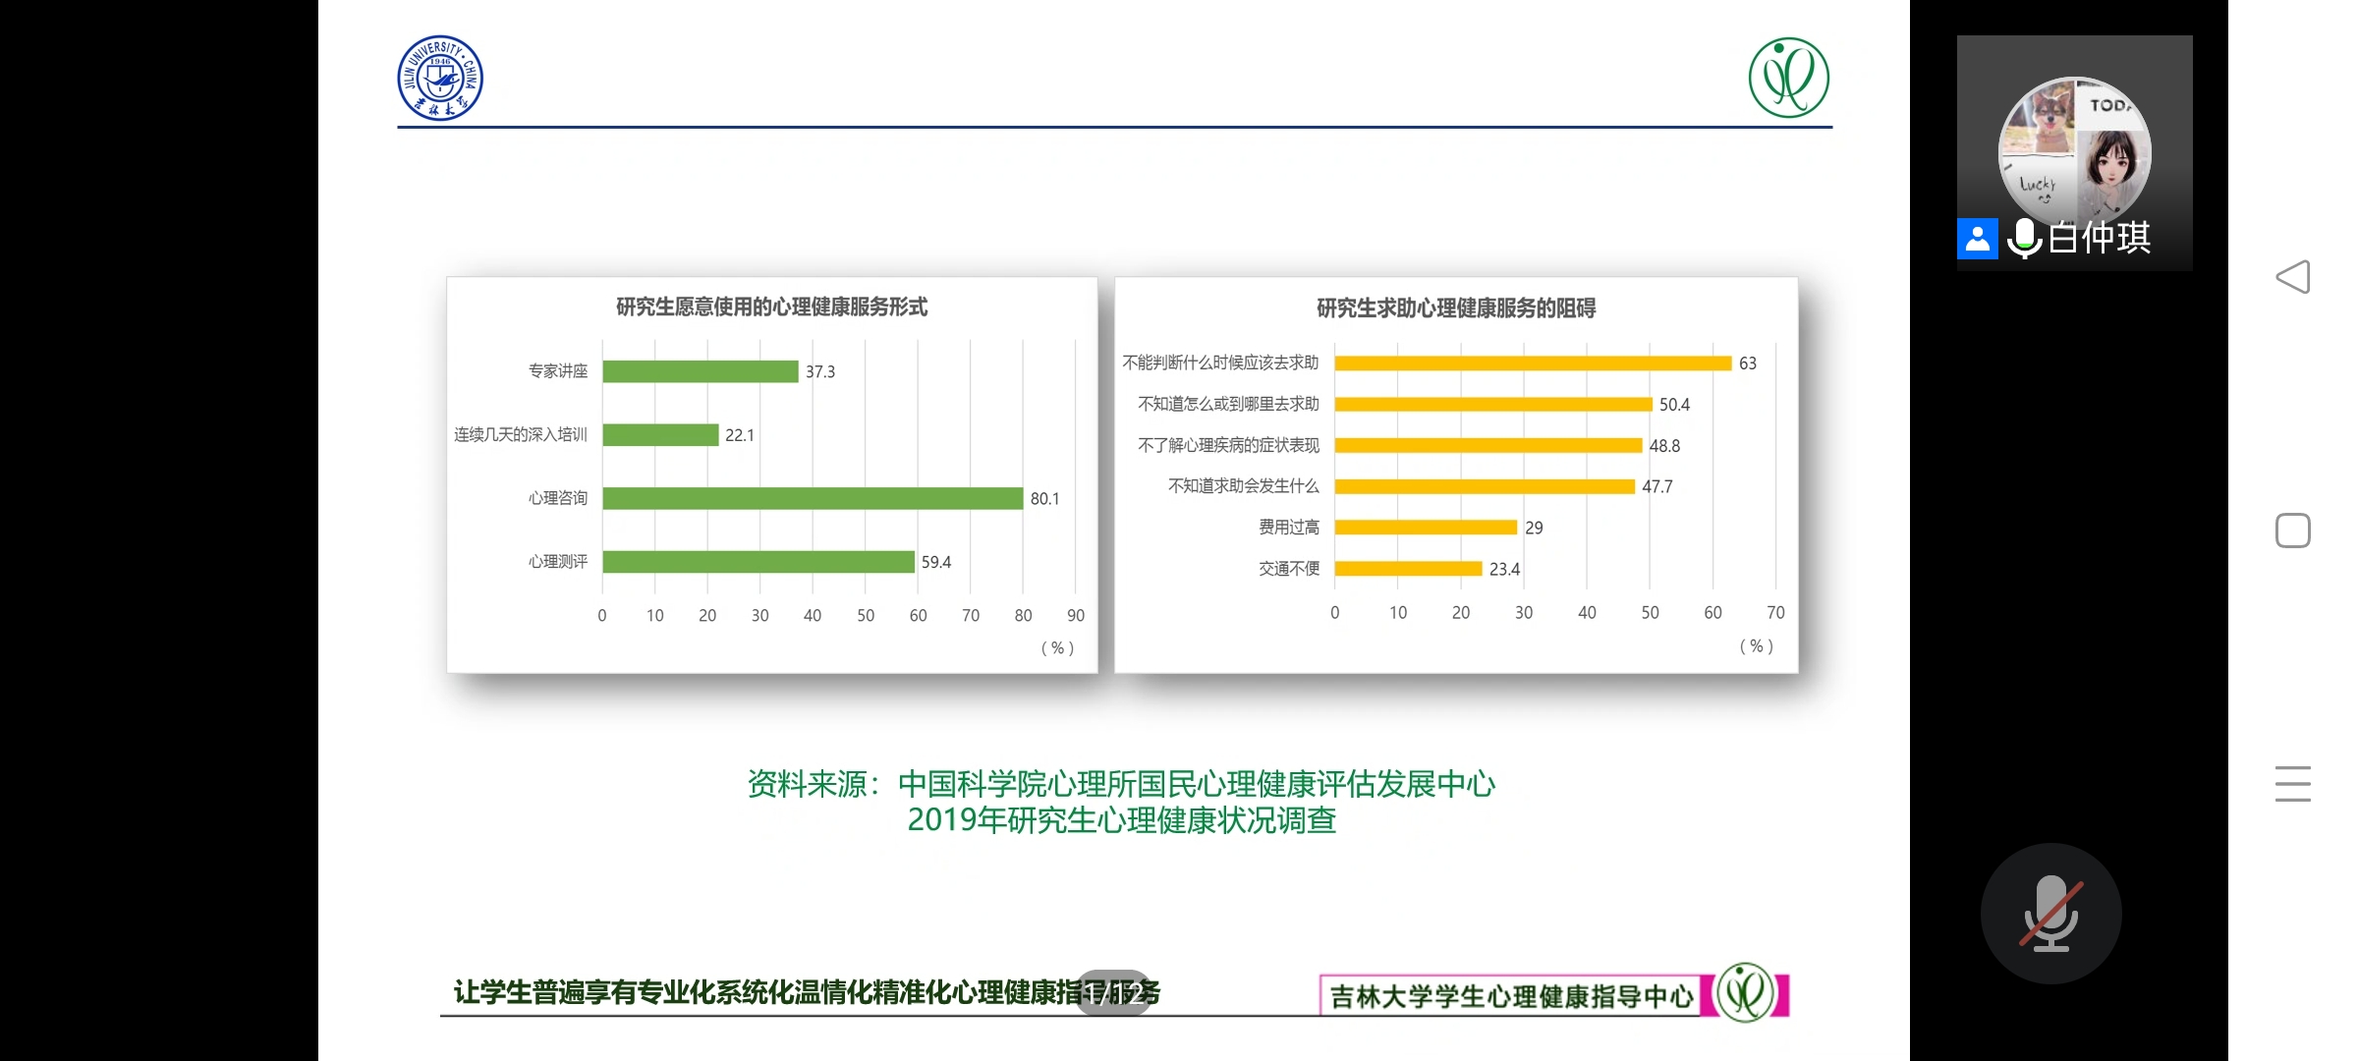This screenshot has height=1061, width=2358.
Task: Unmute the crossed-out microphone button
Action: click(2050, 915)
